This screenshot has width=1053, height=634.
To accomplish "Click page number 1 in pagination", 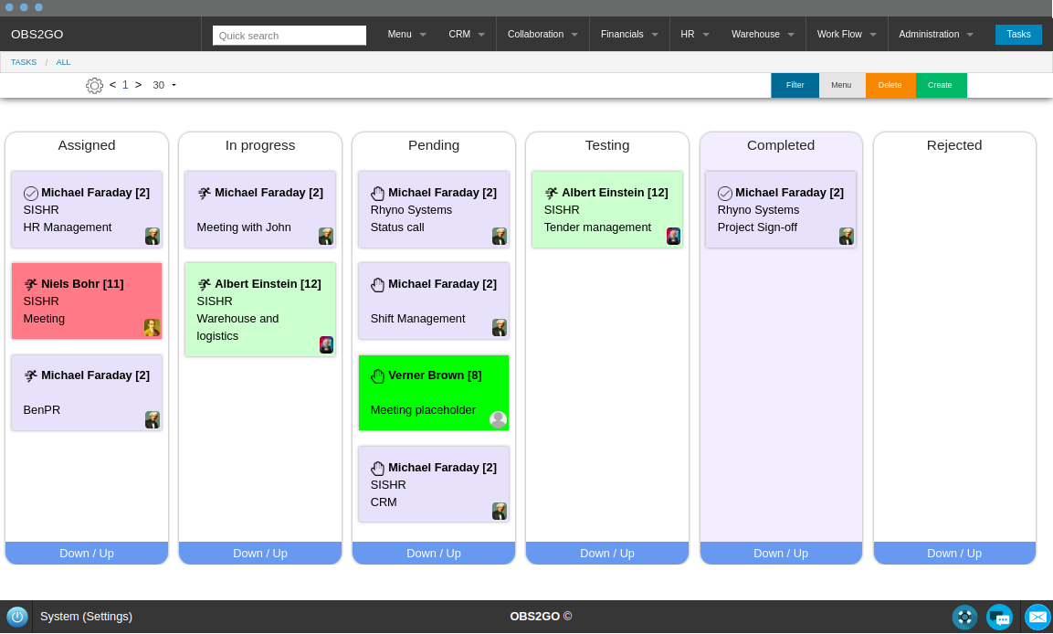I will click(125, 85).
